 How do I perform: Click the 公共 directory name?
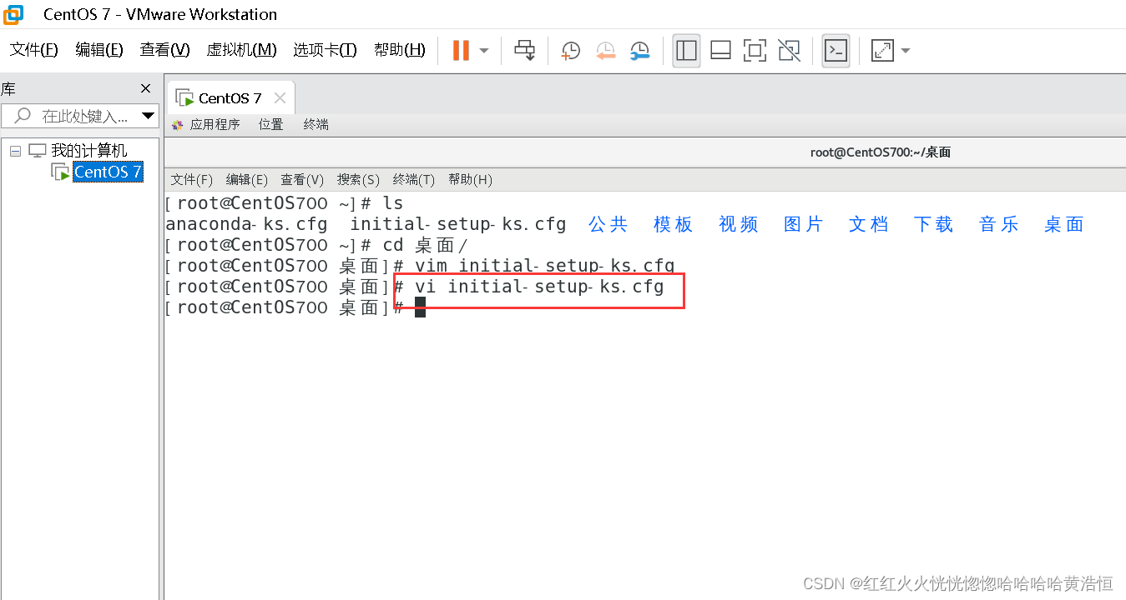[x=608, y=224]
